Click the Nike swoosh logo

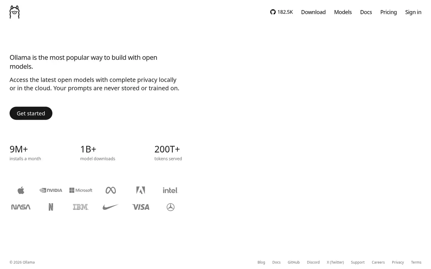pyautogui.click(x=111, y=207)
